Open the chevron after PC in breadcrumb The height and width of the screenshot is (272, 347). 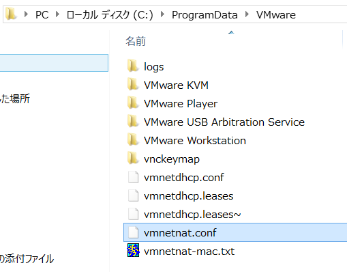tap(57, 14)
